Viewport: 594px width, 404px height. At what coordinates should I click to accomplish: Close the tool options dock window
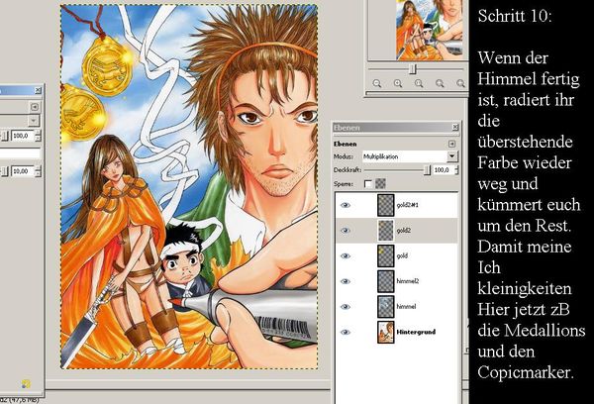point(38,90)
